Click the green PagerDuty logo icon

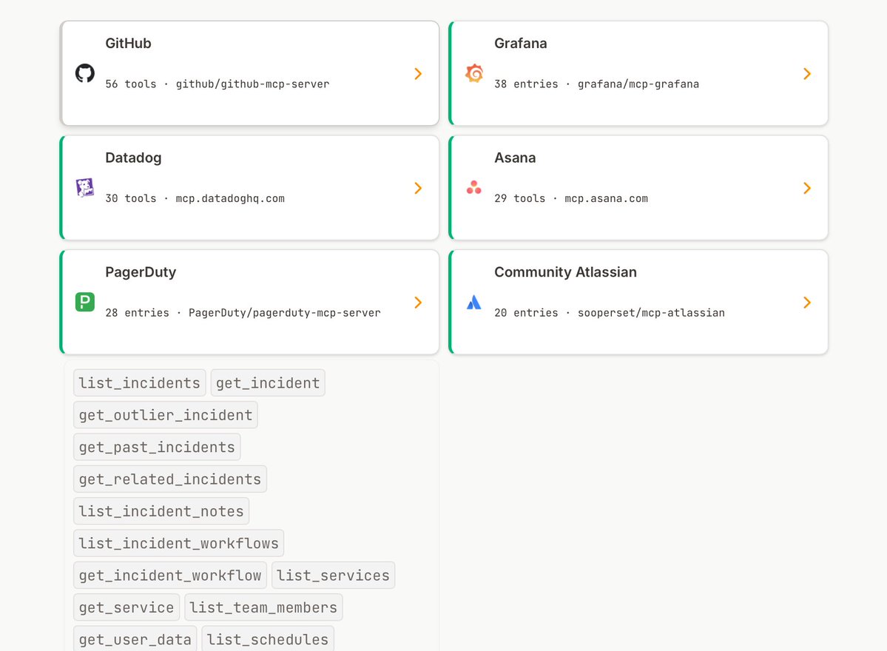click(x=85, y=302)
